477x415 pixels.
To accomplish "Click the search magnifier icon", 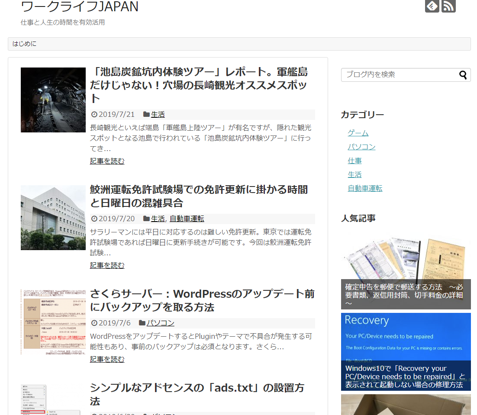I will point(463,75).
